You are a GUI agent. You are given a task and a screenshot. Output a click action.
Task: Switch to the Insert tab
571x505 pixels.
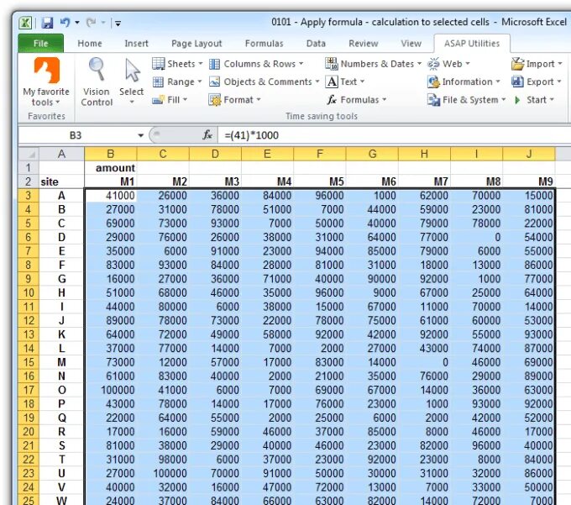[136, 44]
